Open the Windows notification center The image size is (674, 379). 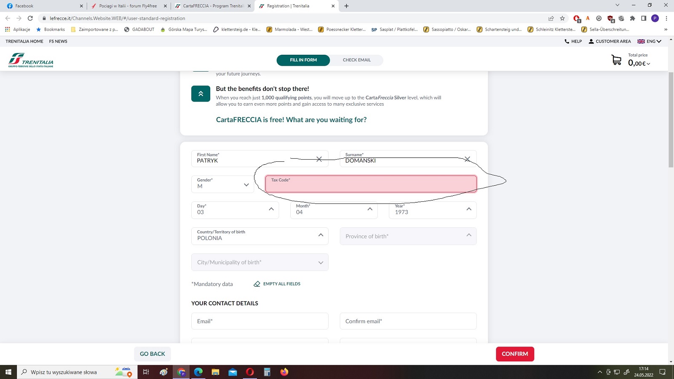click(x=662, y=372)
